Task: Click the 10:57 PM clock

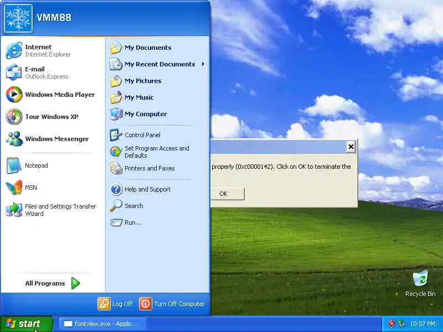Action: pyautogui.click(x=423, y=324)
